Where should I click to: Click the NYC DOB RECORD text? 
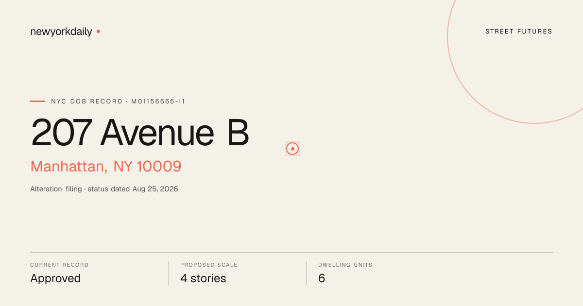(x=87, y=102)
